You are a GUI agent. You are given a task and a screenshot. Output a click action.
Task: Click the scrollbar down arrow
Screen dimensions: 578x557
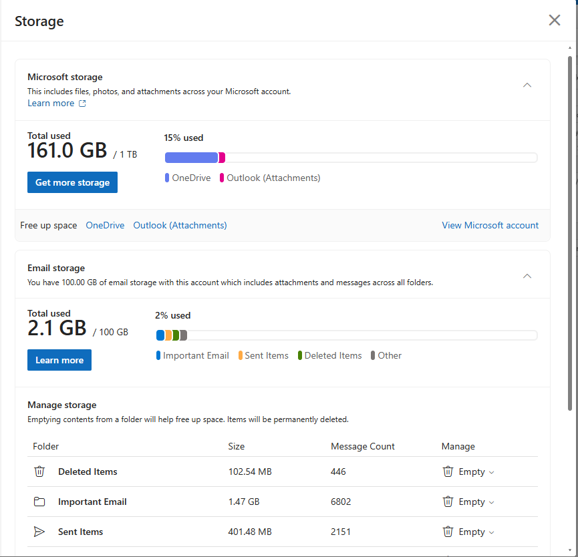pos(570,550)
